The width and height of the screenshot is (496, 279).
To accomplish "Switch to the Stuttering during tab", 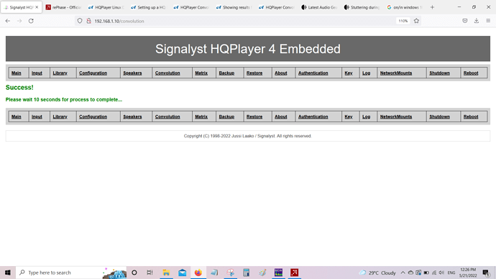I will [x=362, y=7].
